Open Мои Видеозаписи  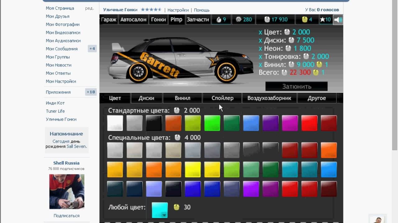[63, 33]
